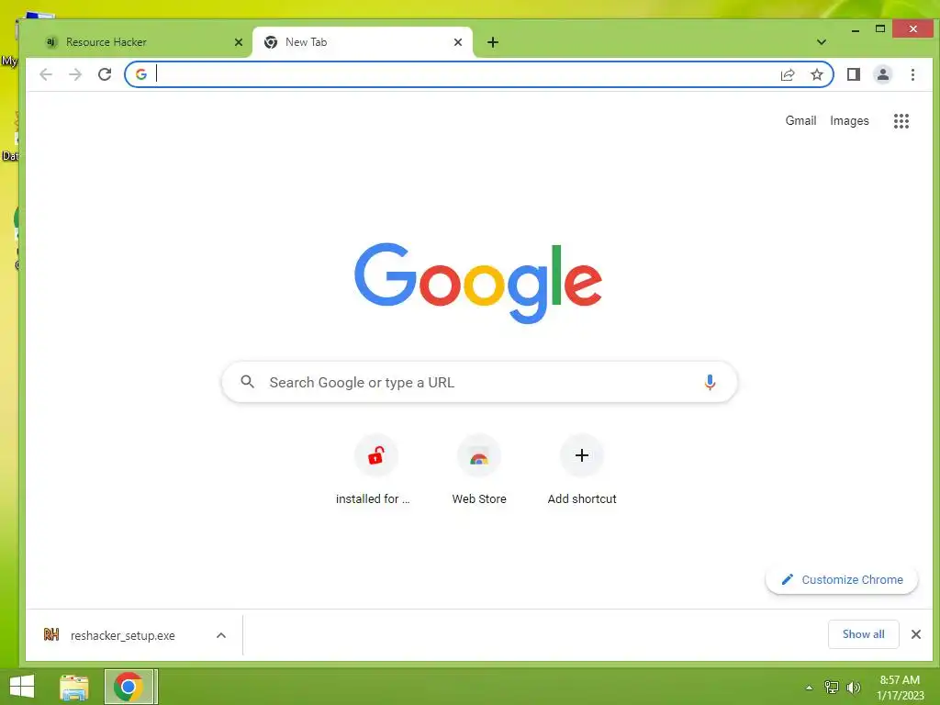The height and width of the screenshot is (705, 940).
Task: Bookmark this tab with the star icon
Action: click(x=816, y=74)
